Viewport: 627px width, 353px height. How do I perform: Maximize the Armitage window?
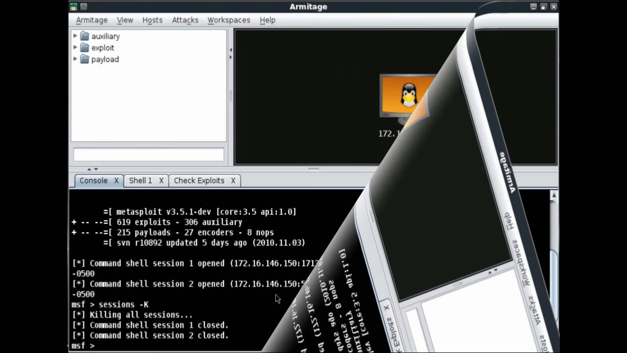click(544, 7)
